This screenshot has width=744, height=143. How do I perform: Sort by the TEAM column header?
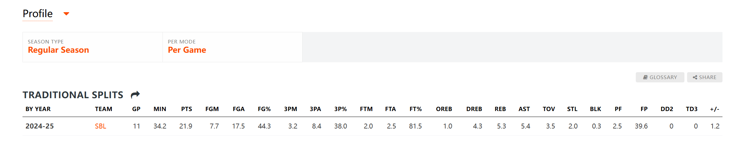pyautogui.click(x=104, y=109)
